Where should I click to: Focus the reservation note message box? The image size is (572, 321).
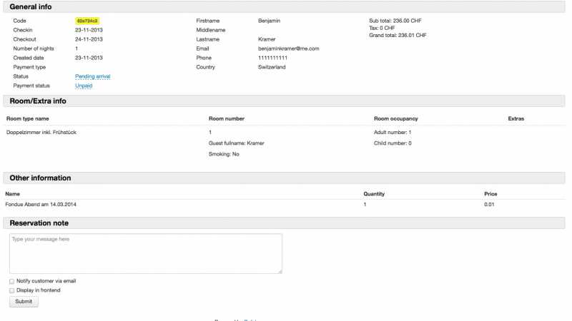click(x=145, y=253)
